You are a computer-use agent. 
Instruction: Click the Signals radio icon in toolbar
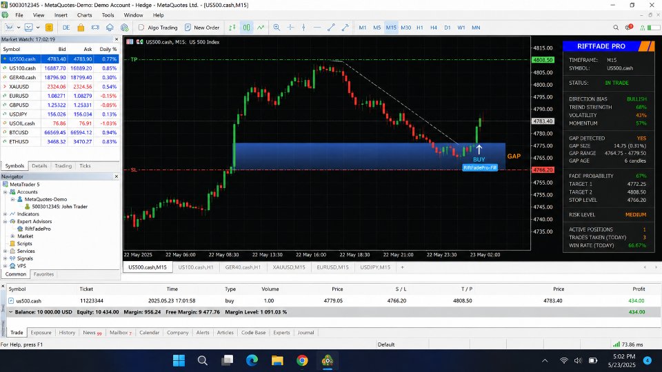point(95,28)
